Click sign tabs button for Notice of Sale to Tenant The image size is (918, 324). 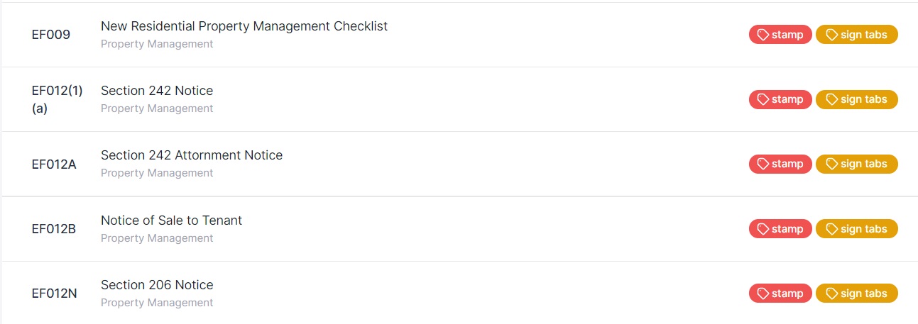click(856, 229)
